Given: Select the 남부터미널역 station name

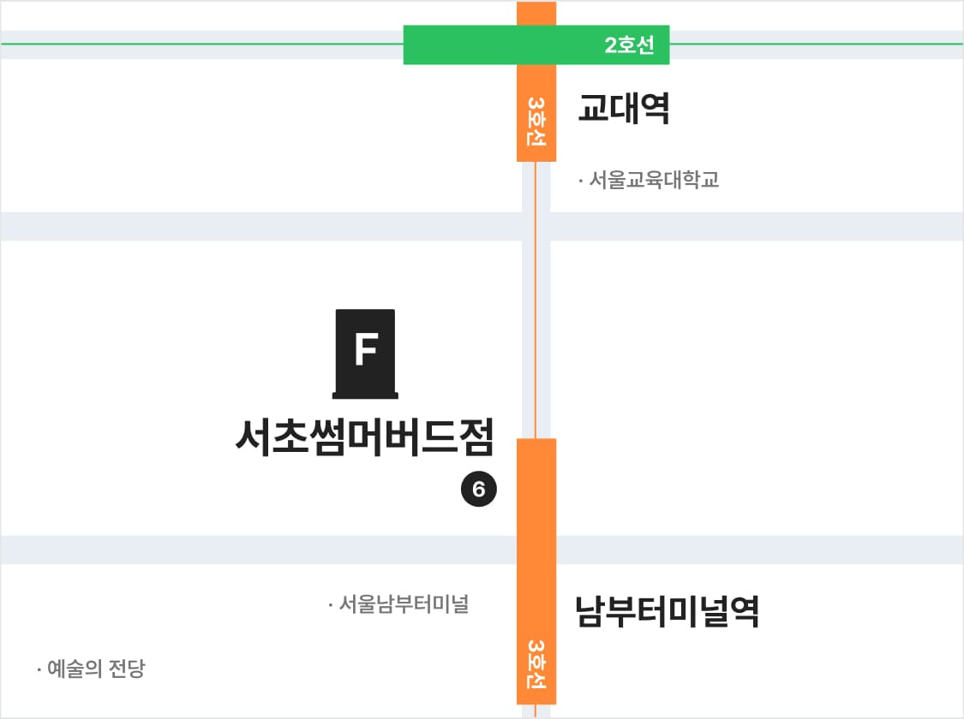Looking at the screenshot, I should pyautogui.click(x=668, y=611).
